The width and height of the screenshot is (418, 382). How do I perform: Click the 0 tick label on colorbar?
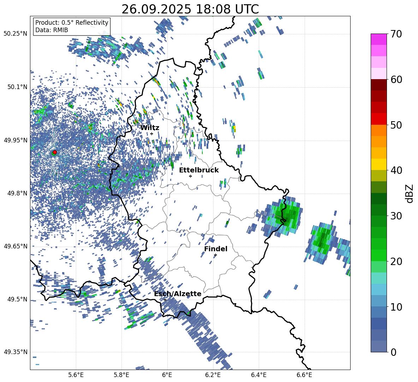[393, 352]
